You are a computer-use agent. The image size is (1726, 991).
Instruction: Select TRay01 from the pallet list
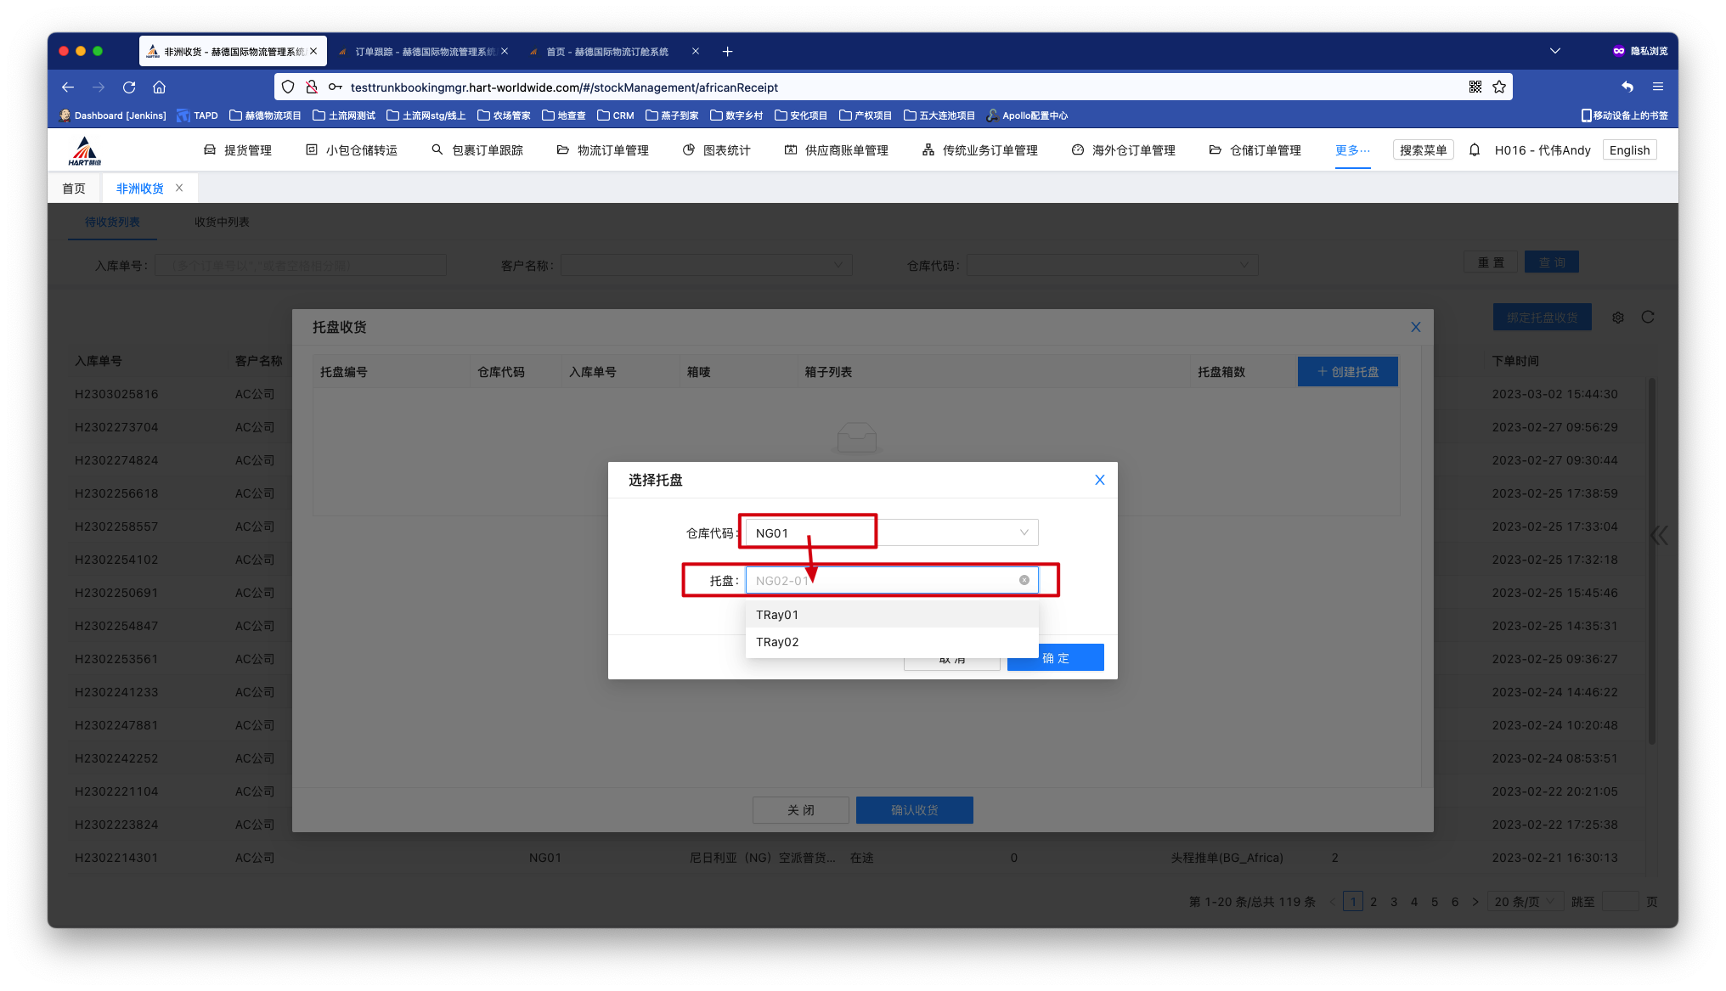pyautogui.click(x=777, y=615)
